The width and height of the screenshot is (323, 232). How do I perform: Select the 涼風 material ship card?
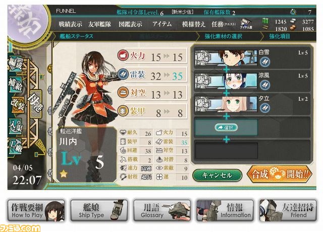coord(252,82)
